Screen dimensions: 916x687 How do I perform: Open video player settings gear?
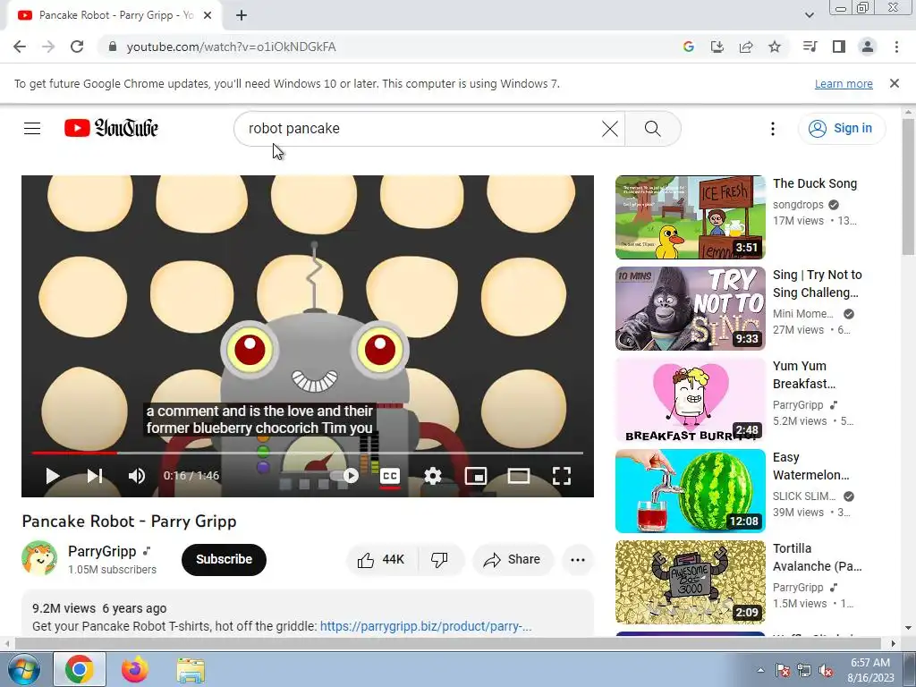pyautogui.click(x=432, y=476)
